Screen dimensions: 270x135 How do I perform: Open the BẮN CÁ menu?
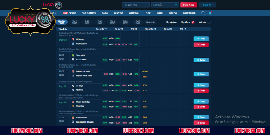[173, 13]
